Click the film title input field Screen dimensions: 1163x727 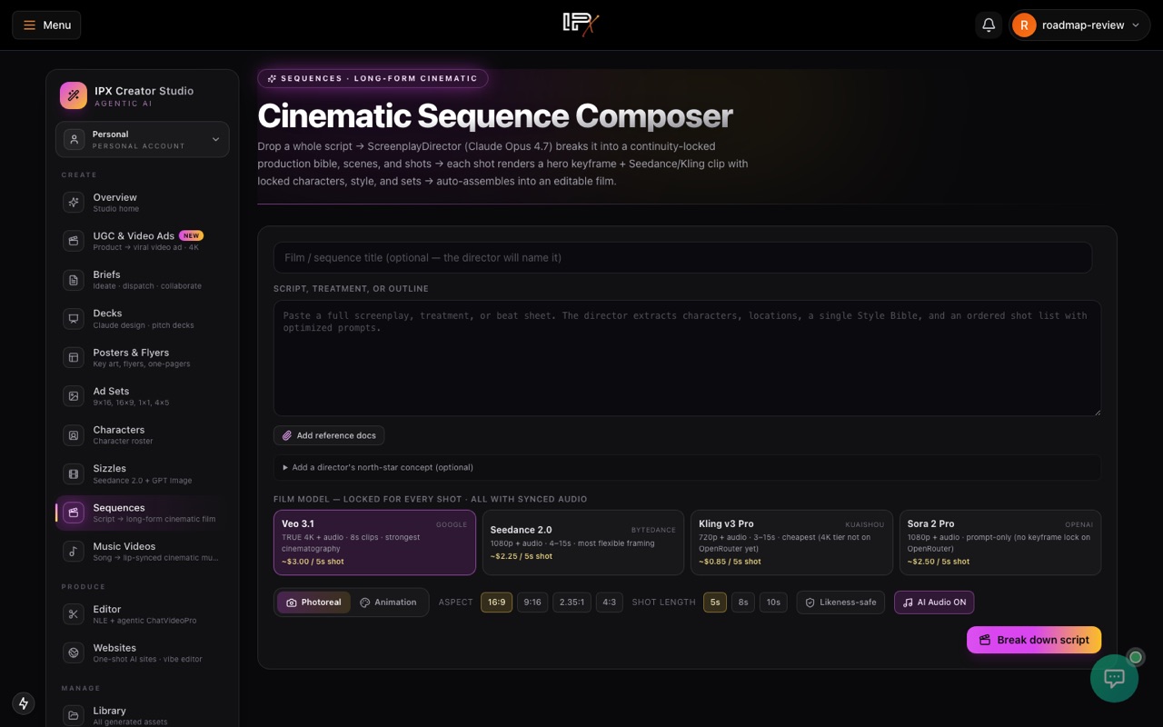coord(682,257)
